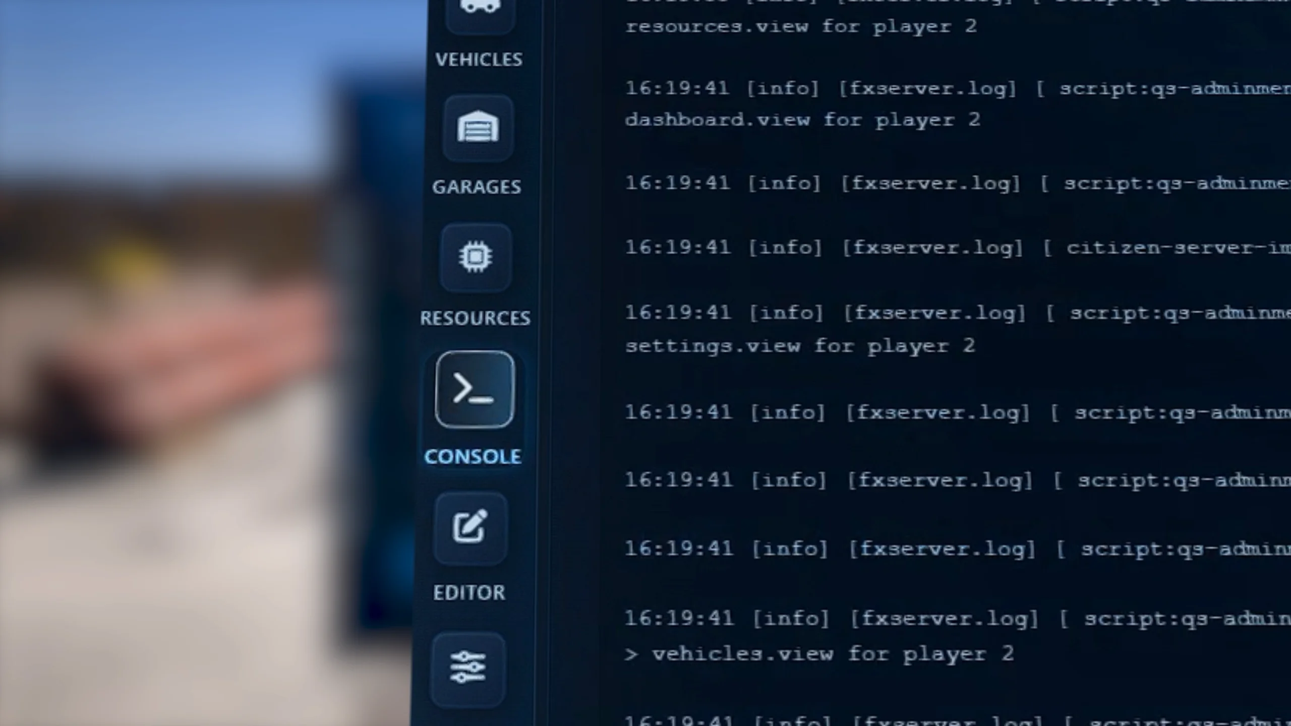Go to the RESOURCES sidebar label

475,318
